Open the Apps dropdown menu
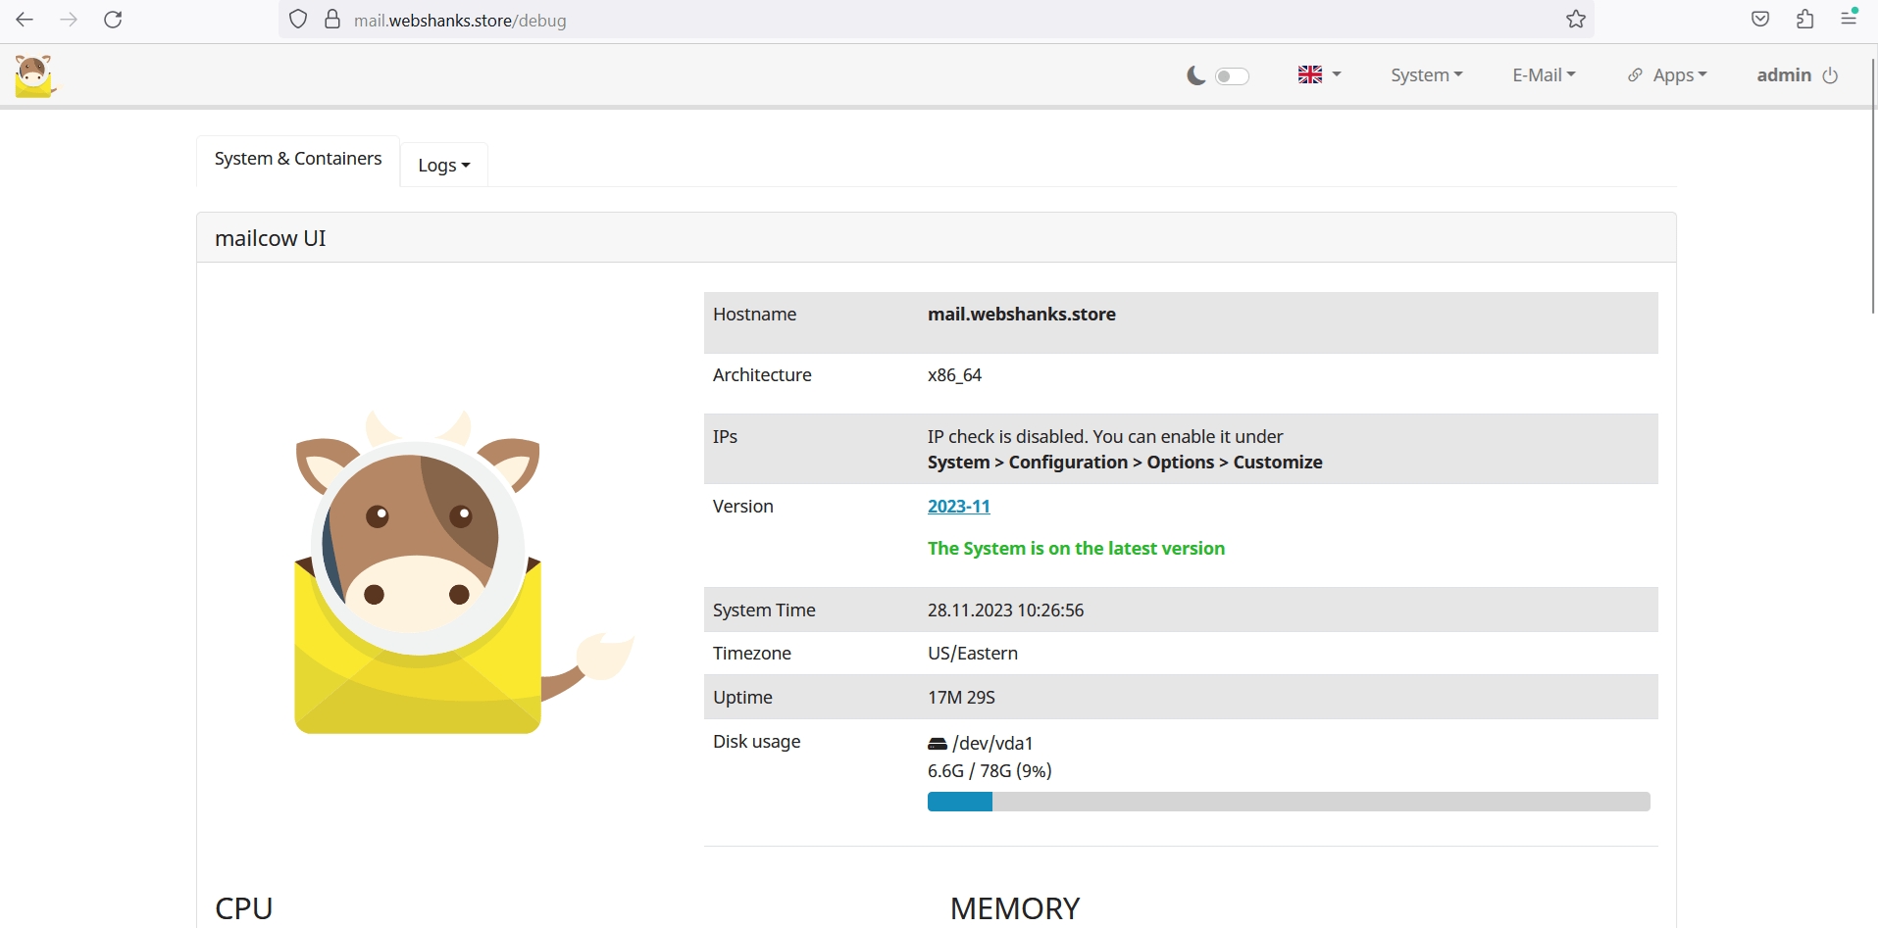Screen dimensions: 1878x928 (1668, 75)
